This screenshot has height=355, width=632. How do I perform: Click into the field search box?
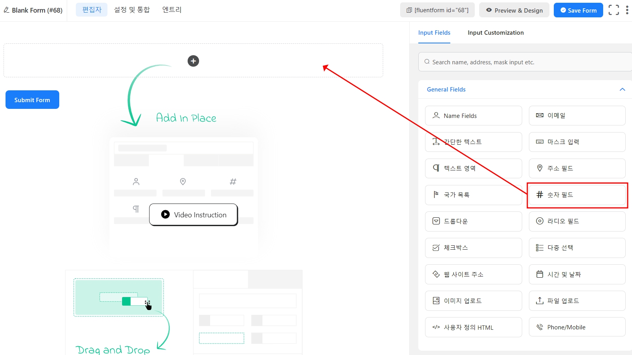(525, 62)
